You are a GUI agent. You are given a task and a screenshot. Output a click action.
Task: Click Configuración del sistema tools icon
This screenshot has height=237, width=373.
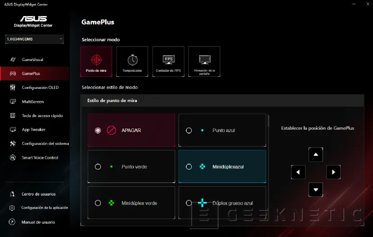pos(13,144)
